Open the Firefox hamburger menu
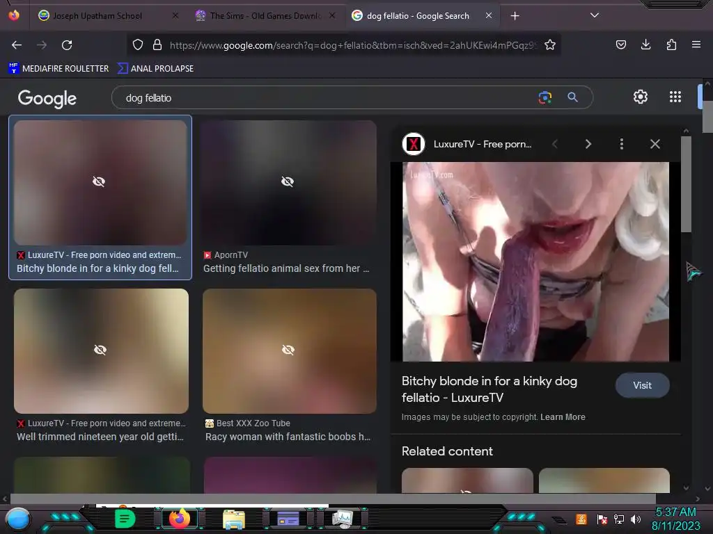 point(696,44)
